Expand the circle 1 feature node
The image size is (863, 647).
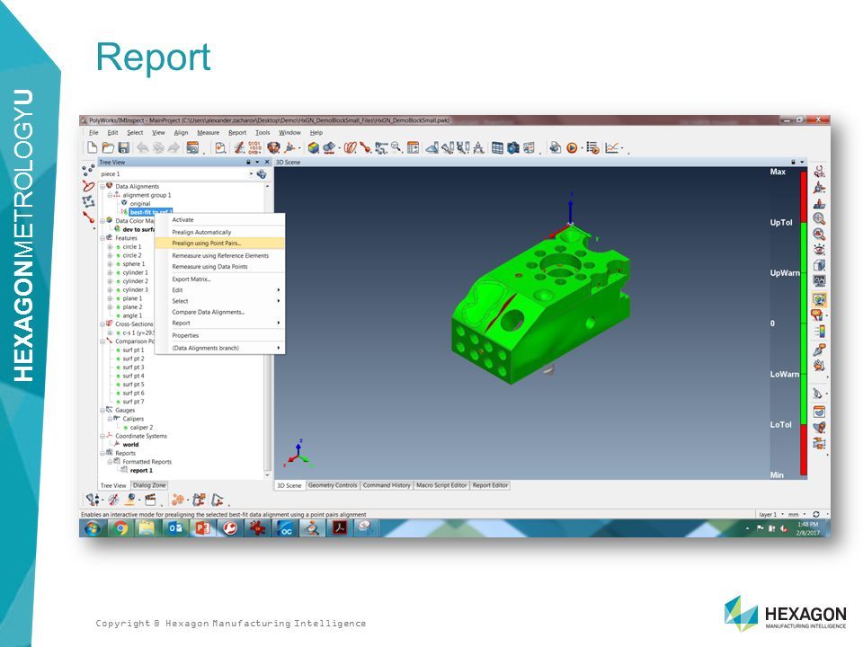tap(110, 247)
